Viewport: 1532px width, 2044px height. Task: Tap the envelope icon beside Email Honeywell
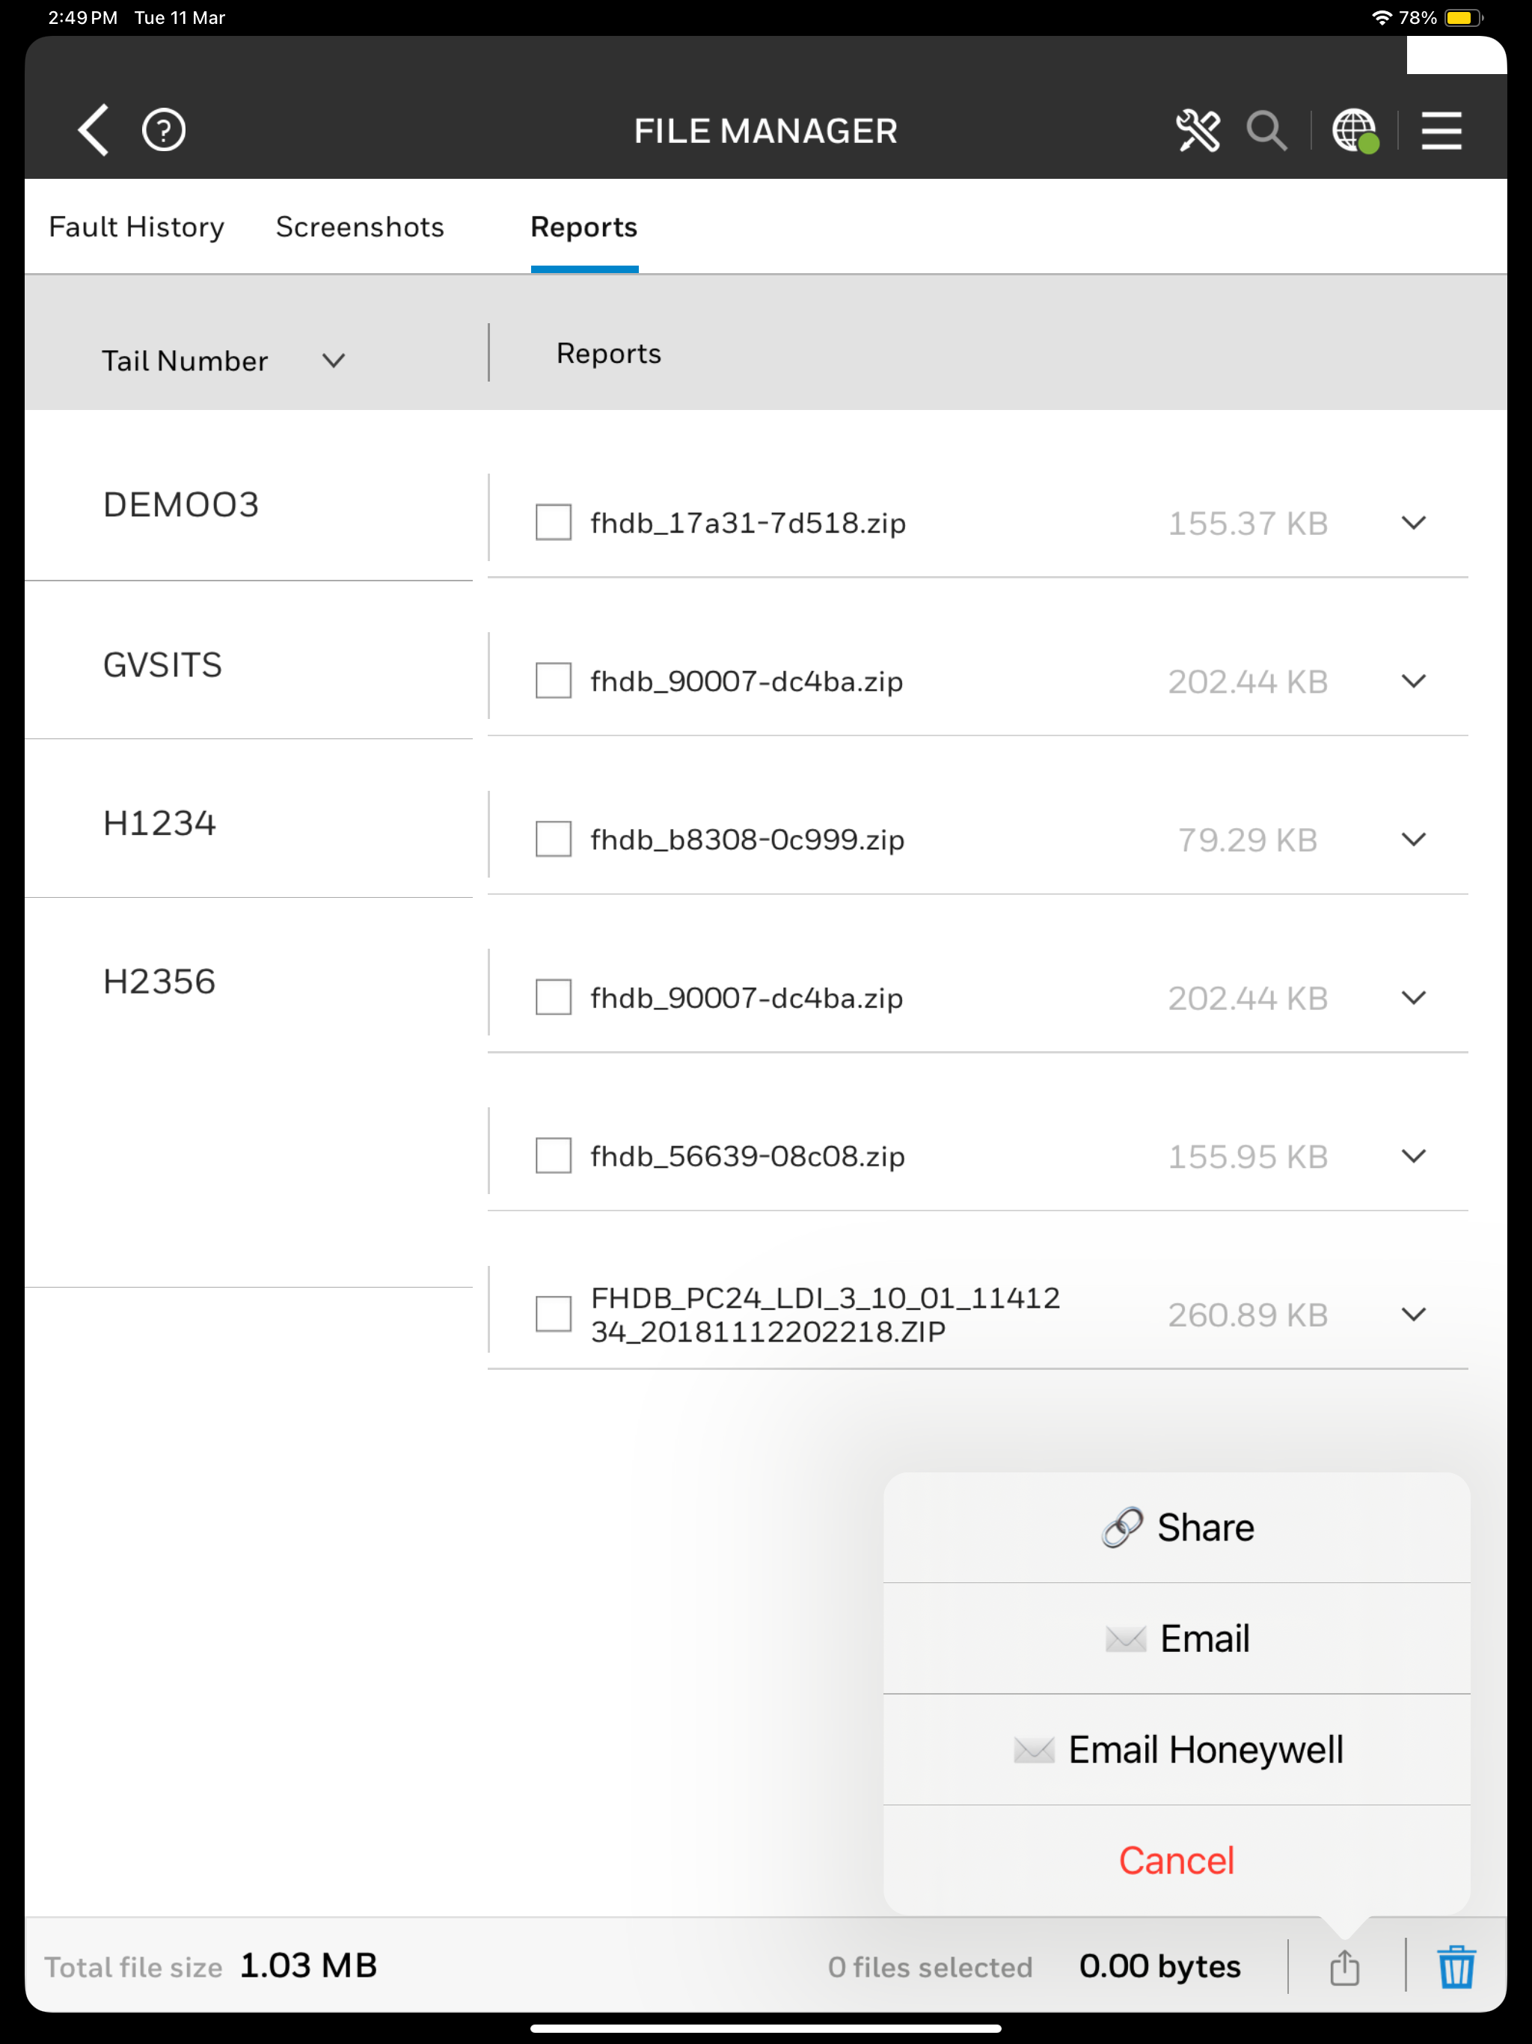(1033, 1750)
